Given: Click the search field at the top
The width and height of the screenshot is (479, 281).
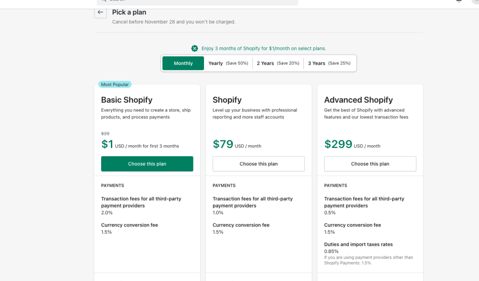Looking at the screenshot, I should (x=197, y=2).
